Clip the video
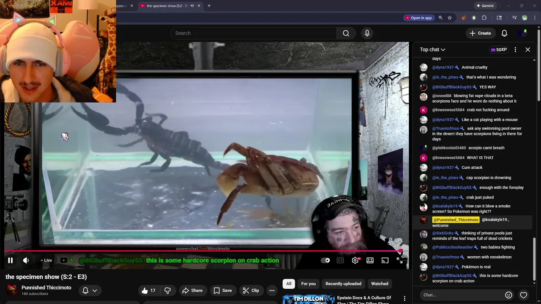 [x=251, y=290]
